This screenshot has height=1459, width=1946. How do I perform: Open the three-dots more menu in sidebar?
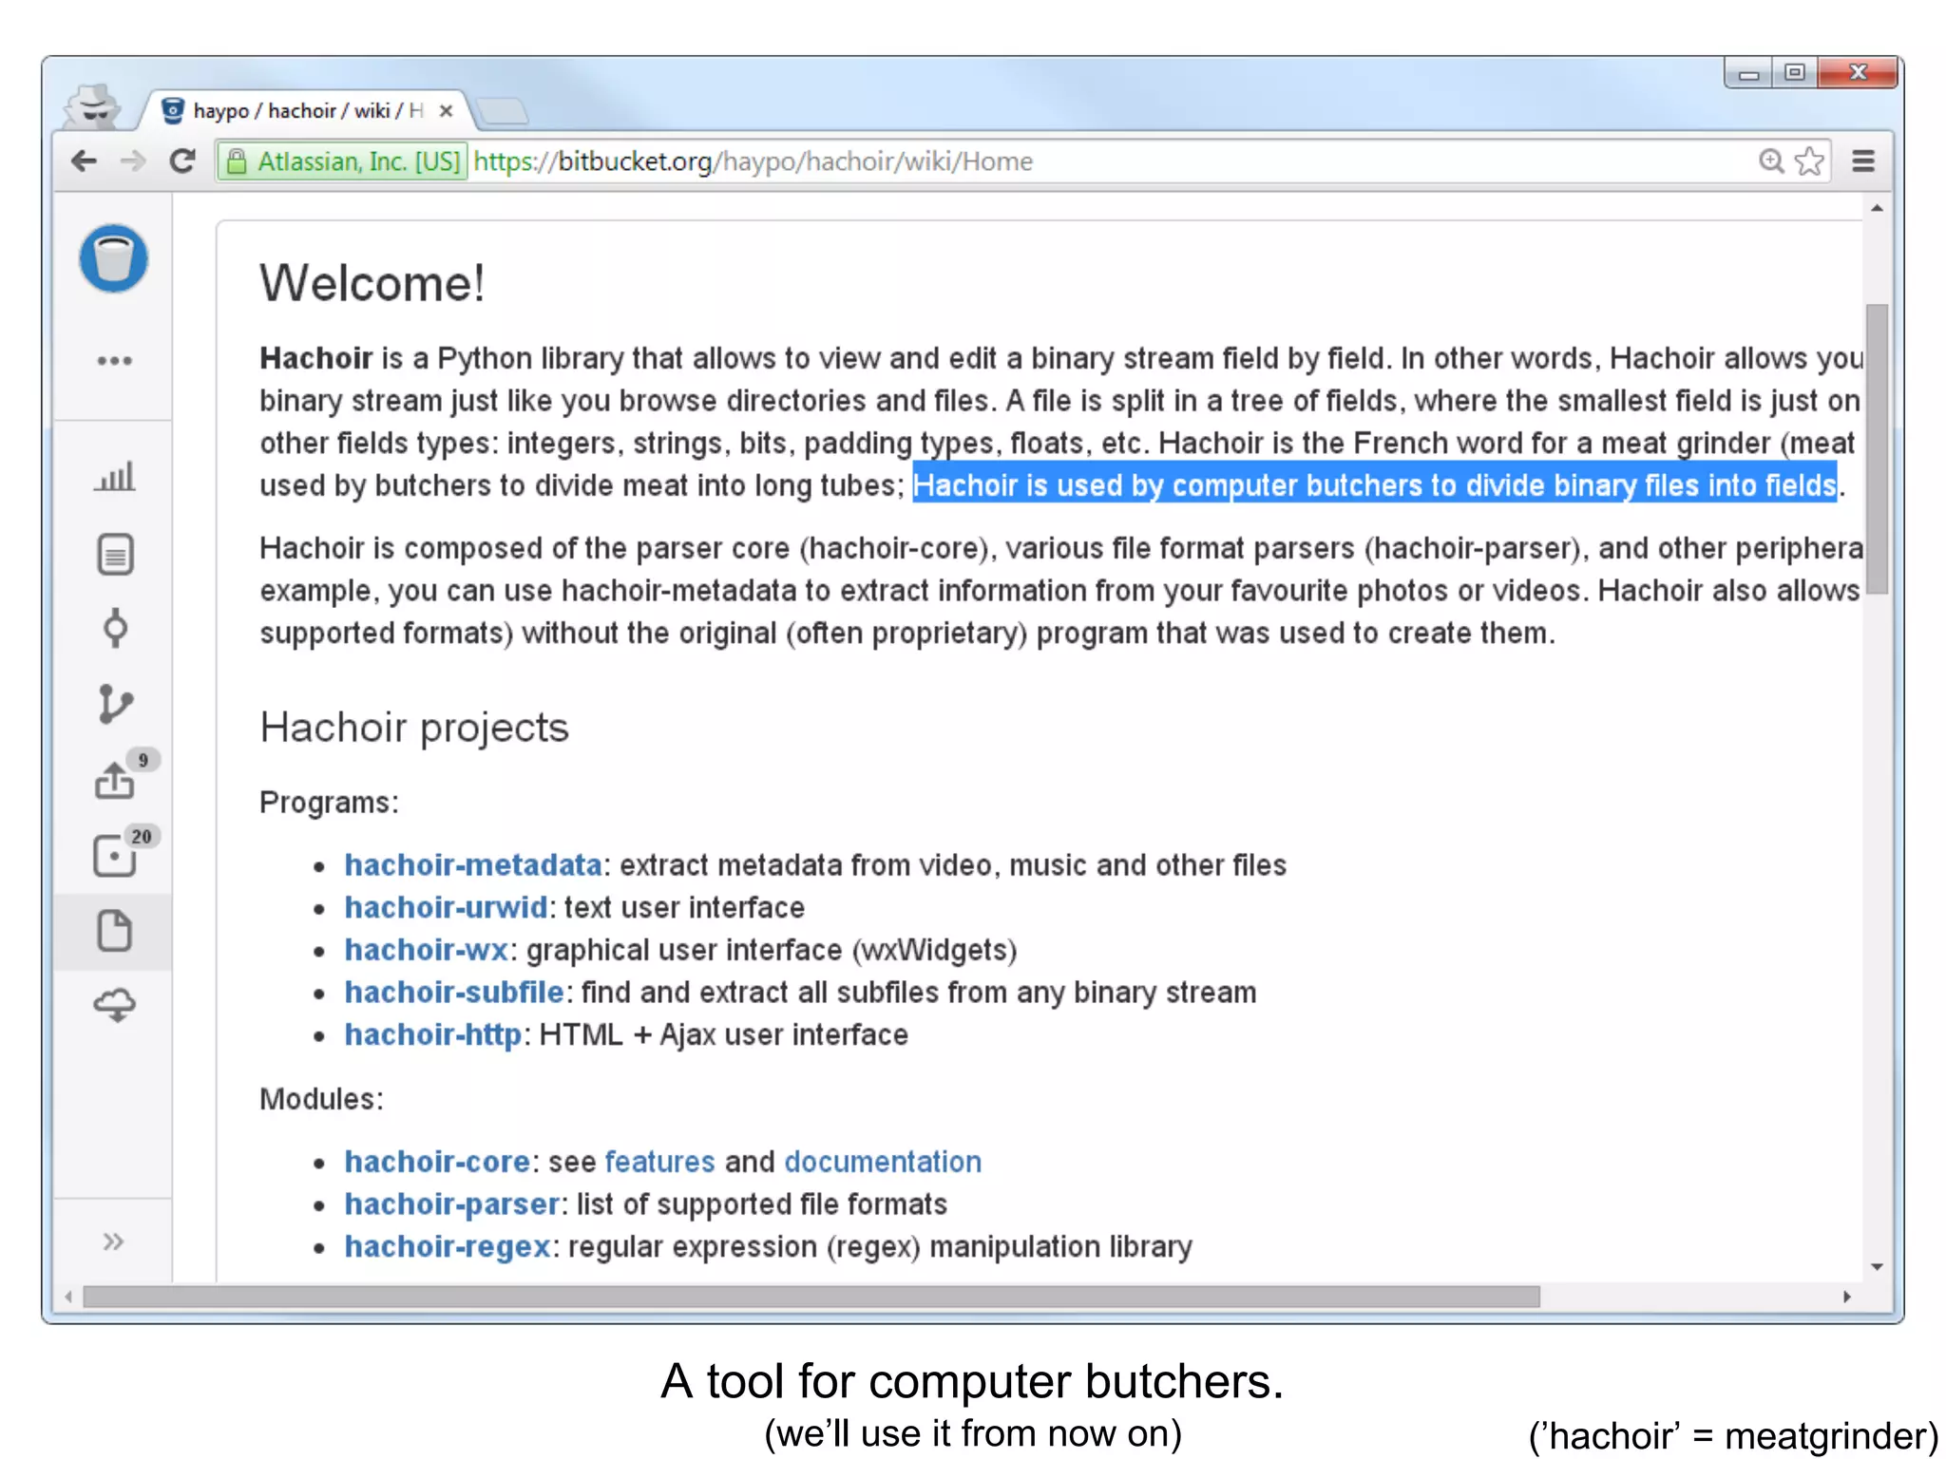(x=114, y=361)
